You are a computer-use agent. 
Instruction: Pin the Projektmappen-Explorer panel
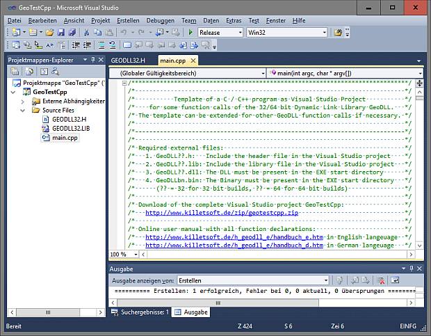(93, 60)
